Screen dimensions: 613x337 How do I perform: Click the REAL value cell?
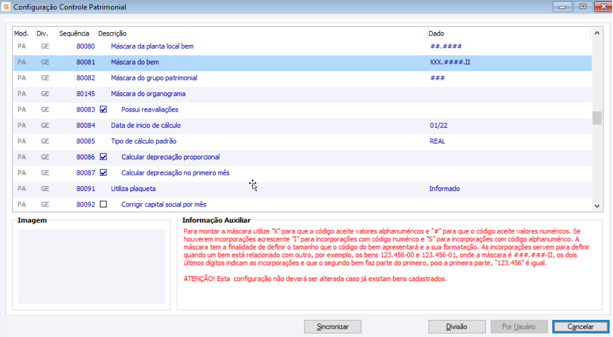tap(437, 141)
